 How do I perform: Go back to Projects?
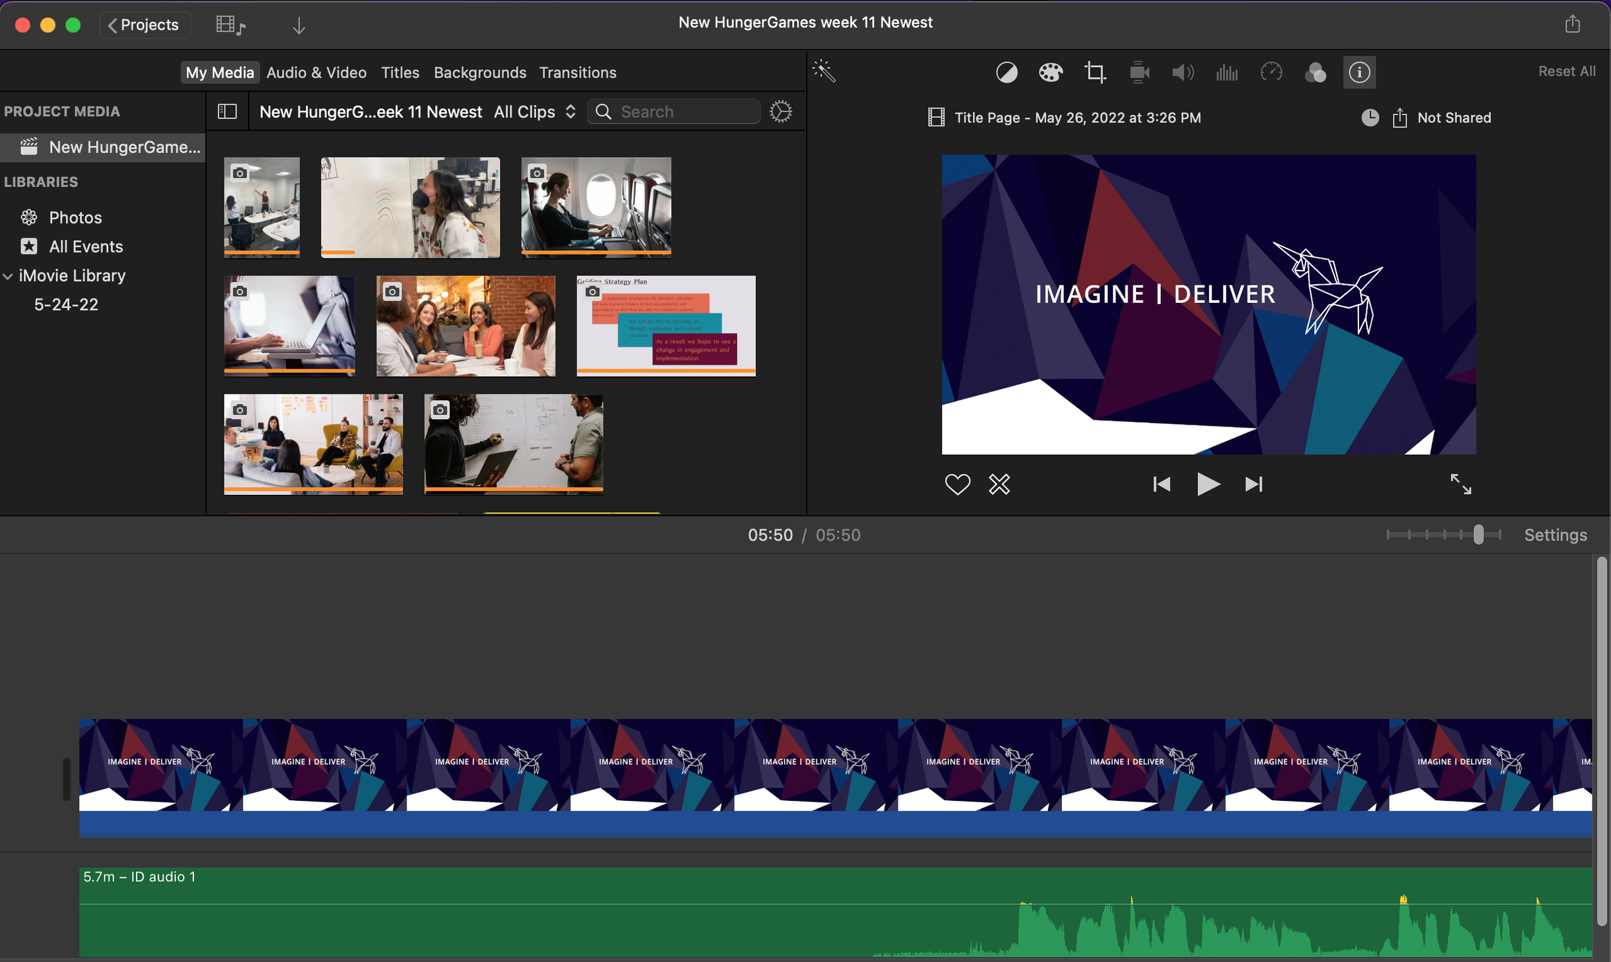pos(144,24)
